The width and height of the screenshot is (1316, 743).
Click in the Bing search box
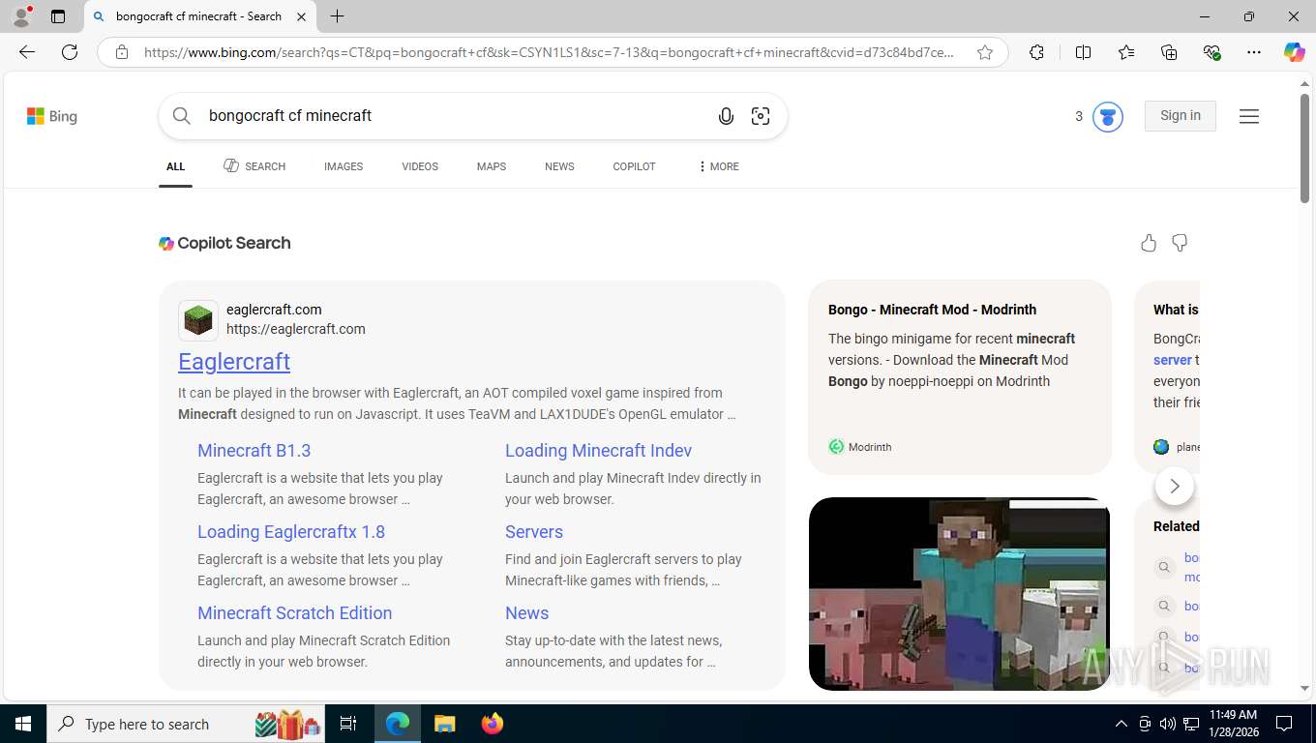coord(455,116)
